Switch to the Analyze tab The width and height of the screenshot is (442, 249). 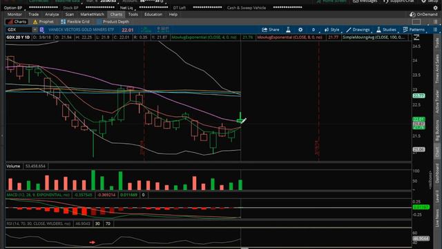pos(52,15)
